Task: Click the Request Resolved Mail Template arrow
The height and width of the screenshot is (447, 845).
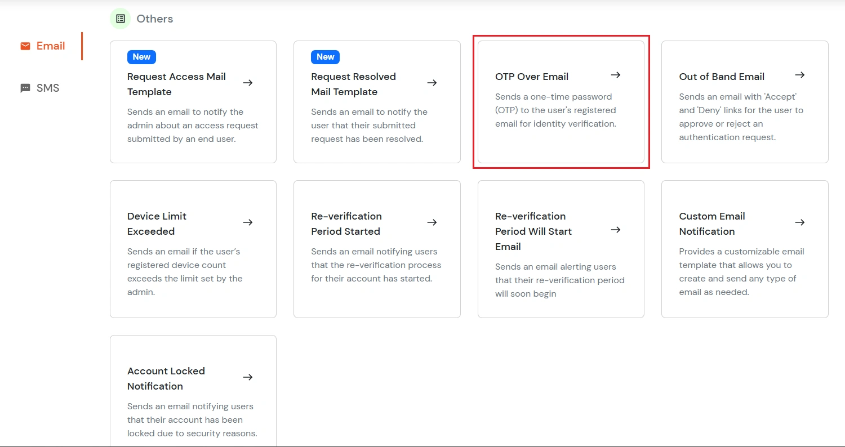Action: 432,83
